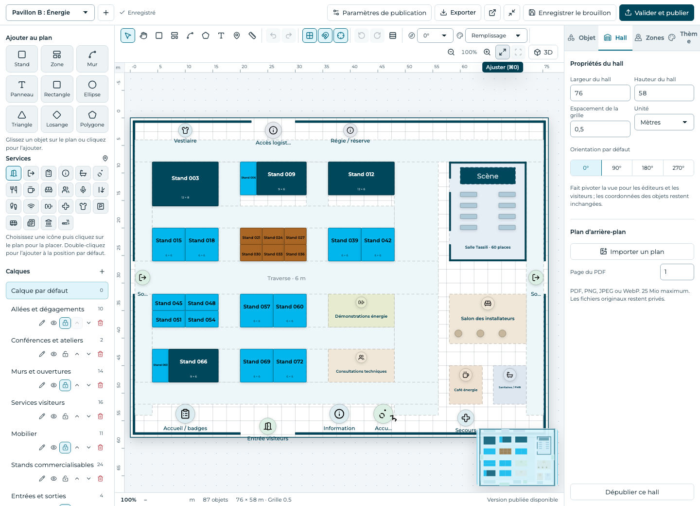Click Exporter button

458,13
